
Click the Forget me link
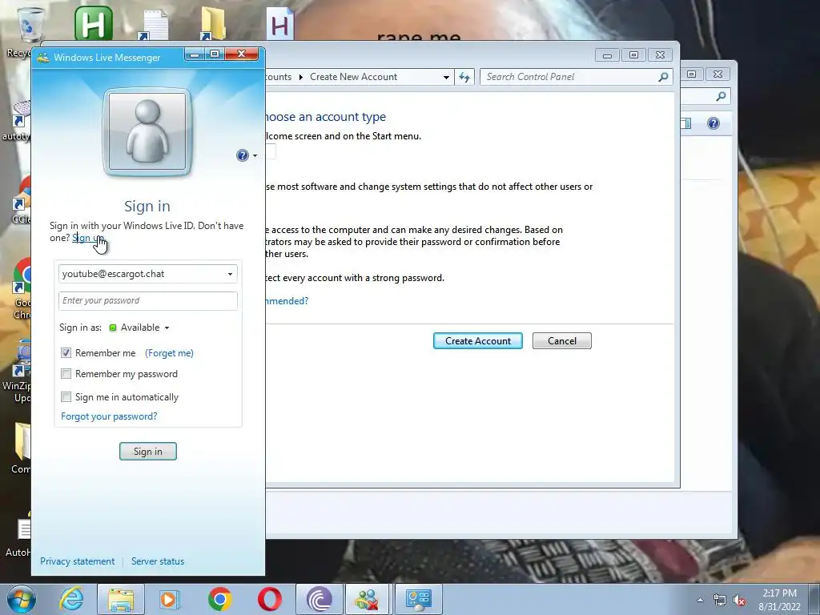pyautogui.click(x=169, y=353)
